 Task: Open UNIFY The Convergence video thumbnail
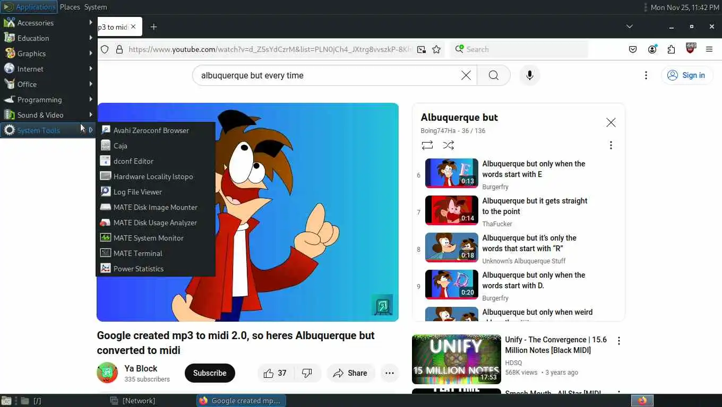click(x=457, y=359)
